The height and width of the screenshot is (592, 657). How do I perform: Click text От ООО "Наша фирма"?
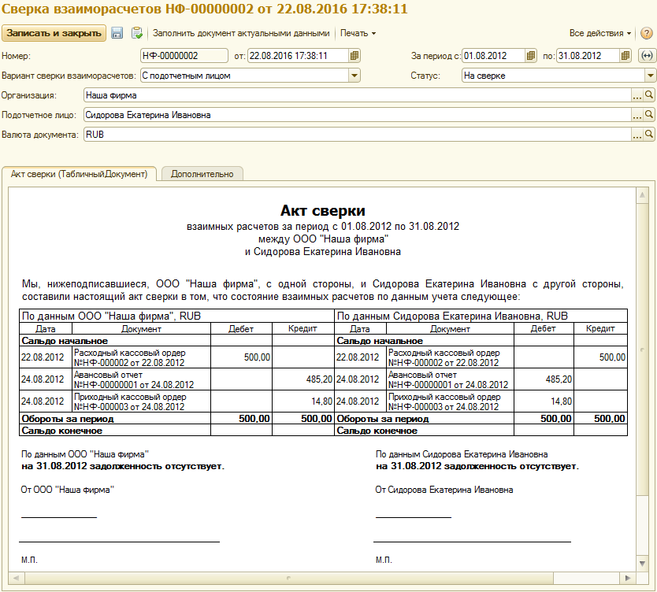coord(68,490)
